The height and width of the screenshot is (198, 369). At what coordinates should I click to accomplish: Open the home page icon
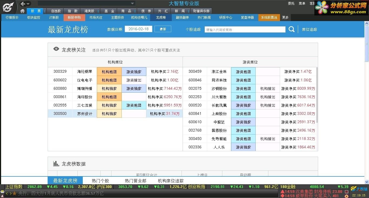click(22, 11)
